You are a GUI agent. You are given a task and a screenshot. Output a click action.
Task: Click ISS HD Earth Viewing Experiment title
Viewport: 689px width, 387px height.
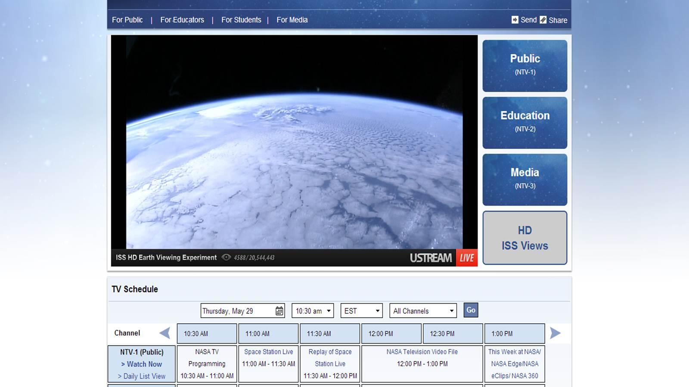[x=166, y=257]
